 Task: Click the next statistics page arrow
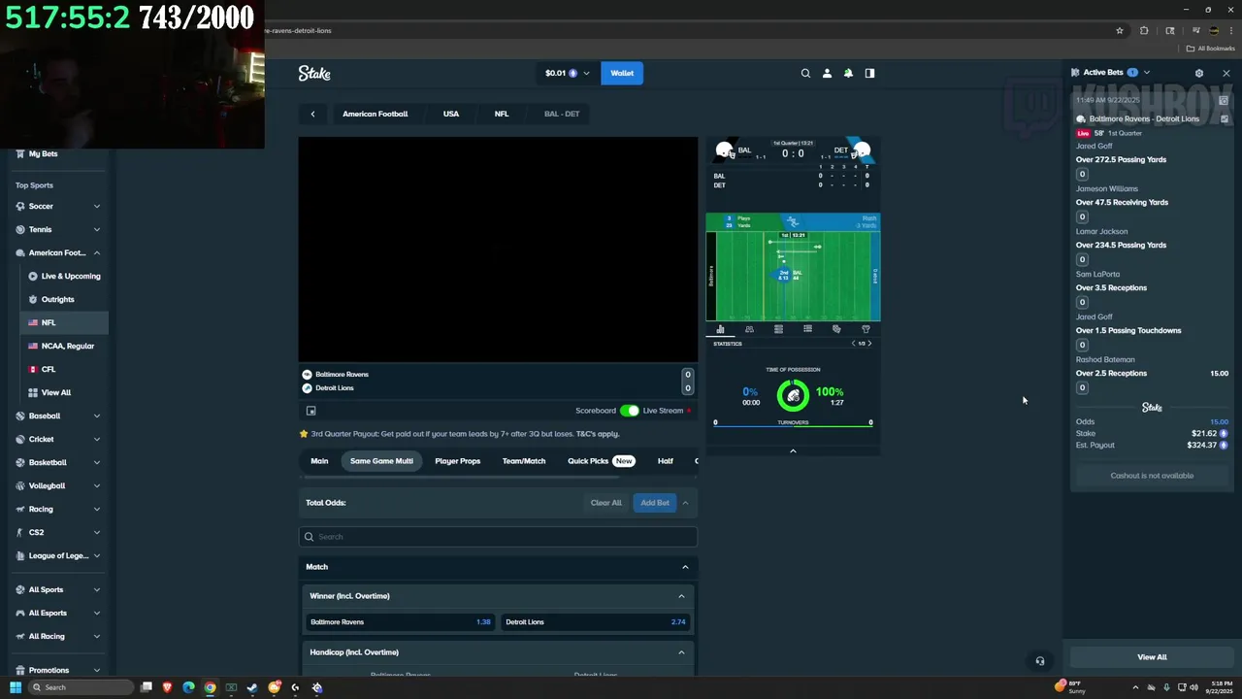coord(869,344)
